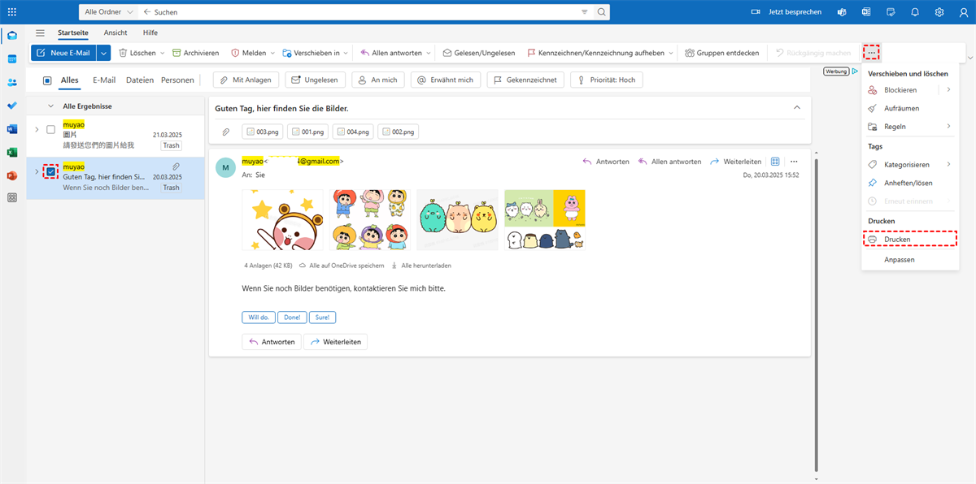Untick the checkbox of the selected message
Screen dimensions: 976x484
50,171
